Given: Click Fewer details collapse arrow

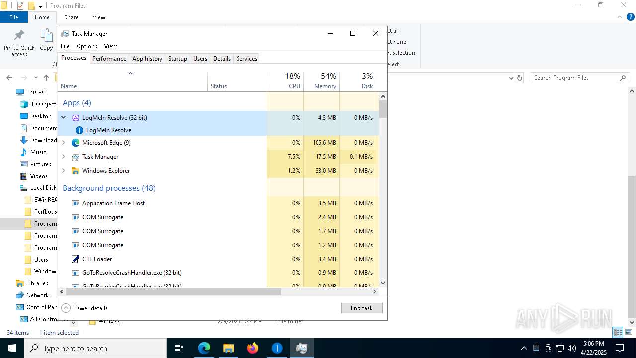Looking at the screenshot, I should (x=66, y=308).
